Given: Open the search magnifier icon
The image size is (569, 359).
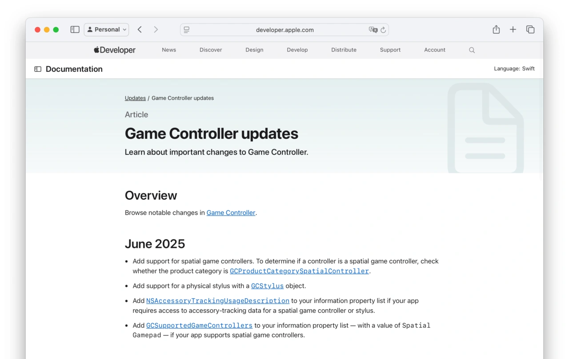Looking at the screenshot, I should coord(472,50).
